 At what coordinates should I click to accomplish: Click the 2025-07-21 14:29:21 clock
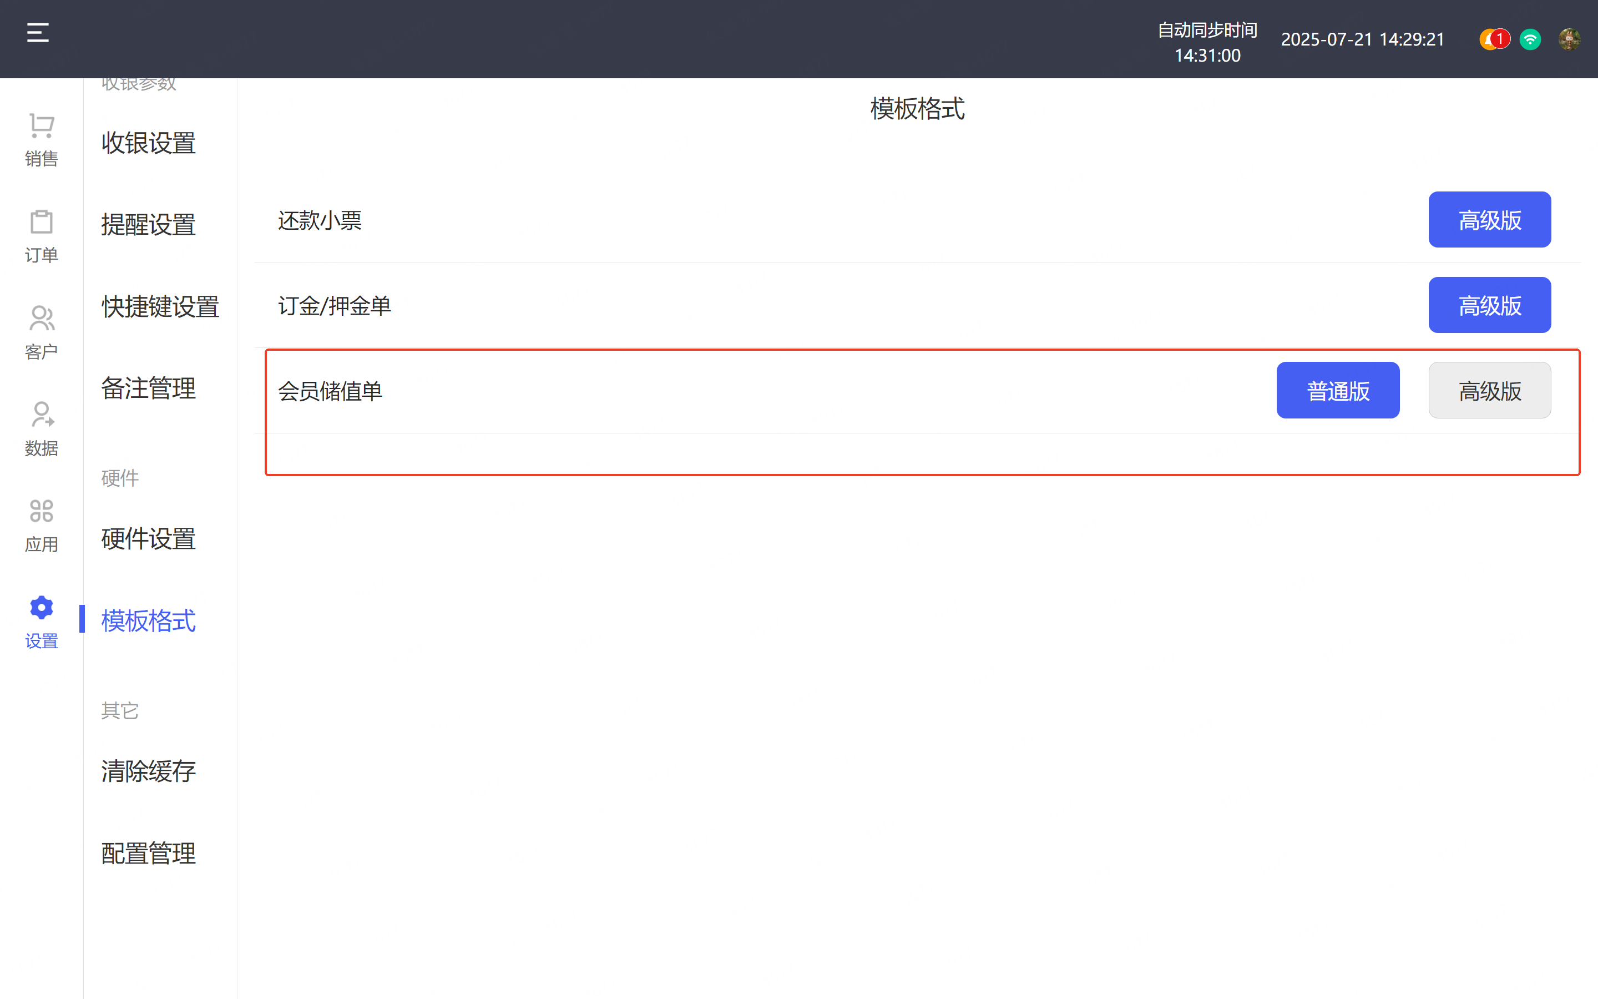coord(1363,39)
